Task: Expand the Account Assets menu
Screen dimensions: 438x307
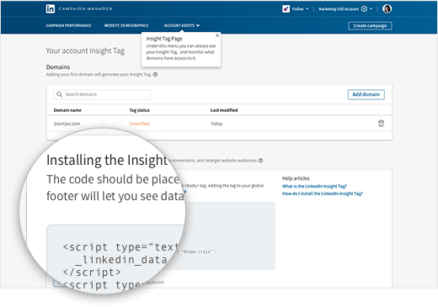Action: tap(182, 25)
